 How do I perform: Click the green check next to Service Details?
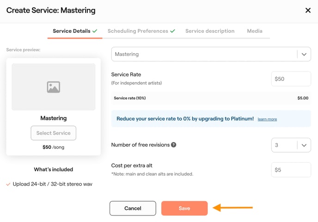pyautogui.click(x=95, y=31)
